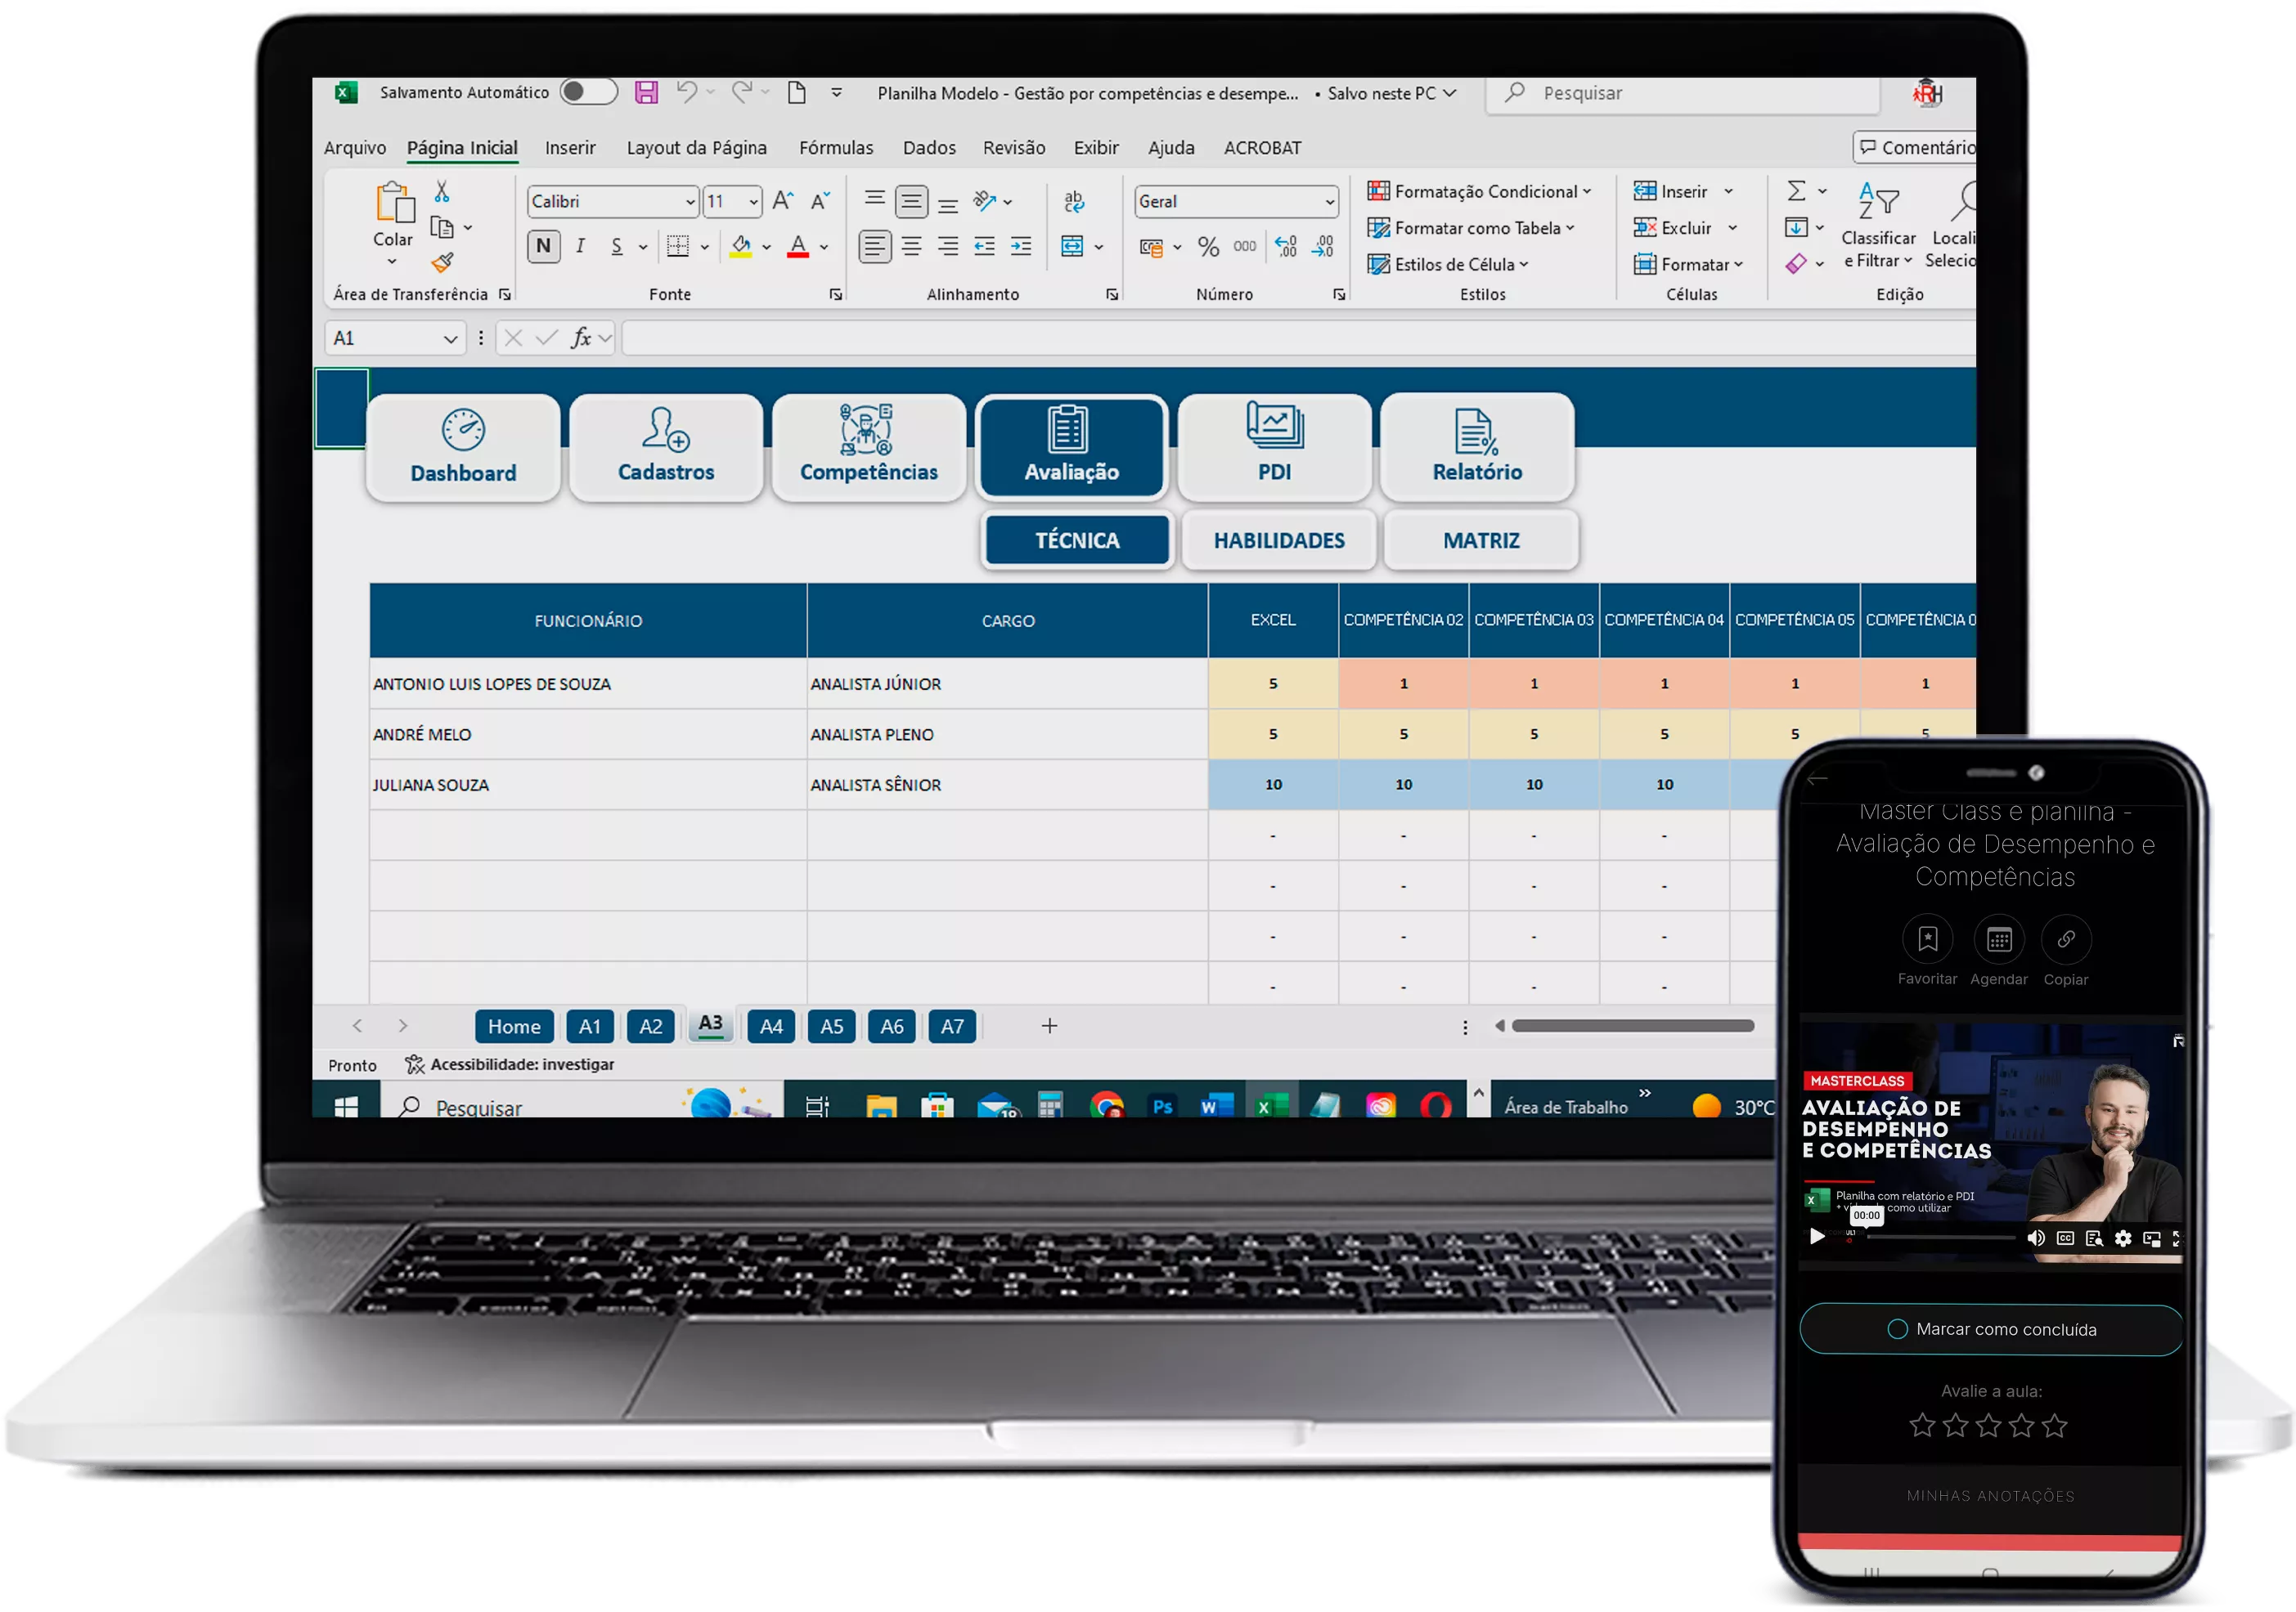Add a new sheet with plus icon

[1049, 1027]
